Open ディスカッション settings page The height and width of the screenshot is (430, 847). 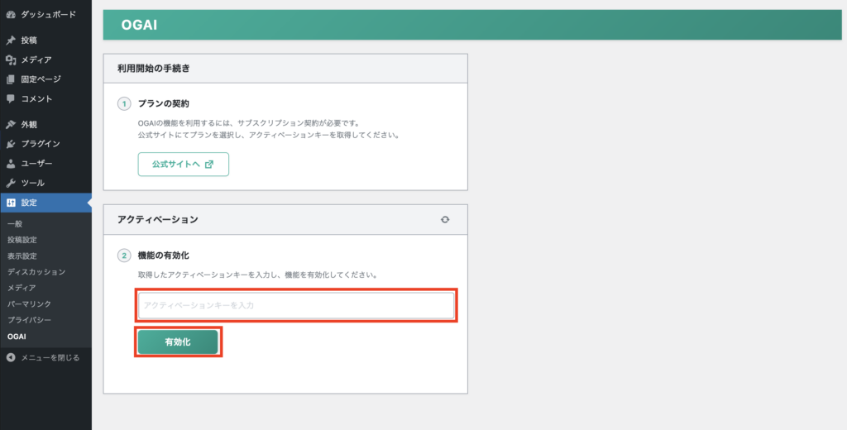36,272
